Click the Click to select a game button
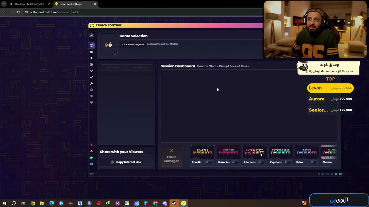Screen dimensions: 369x207 (133, 44)
